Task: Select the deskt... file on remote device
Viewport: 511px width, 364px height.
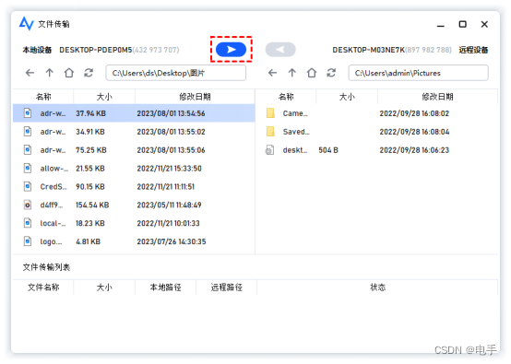Action: (x=376, y=150)
